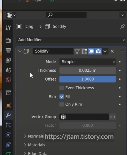
Task: Toggle invert vertex group arrows
Action: (112, 117)
